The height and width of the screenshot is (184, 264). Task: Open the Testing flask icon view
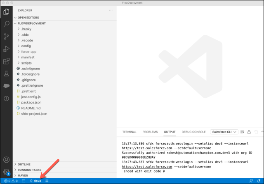6,74
